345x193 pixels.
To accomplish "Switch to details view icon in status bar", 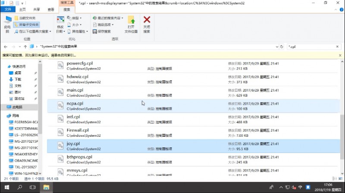I will pyautogui.click(x=335, y=178).
